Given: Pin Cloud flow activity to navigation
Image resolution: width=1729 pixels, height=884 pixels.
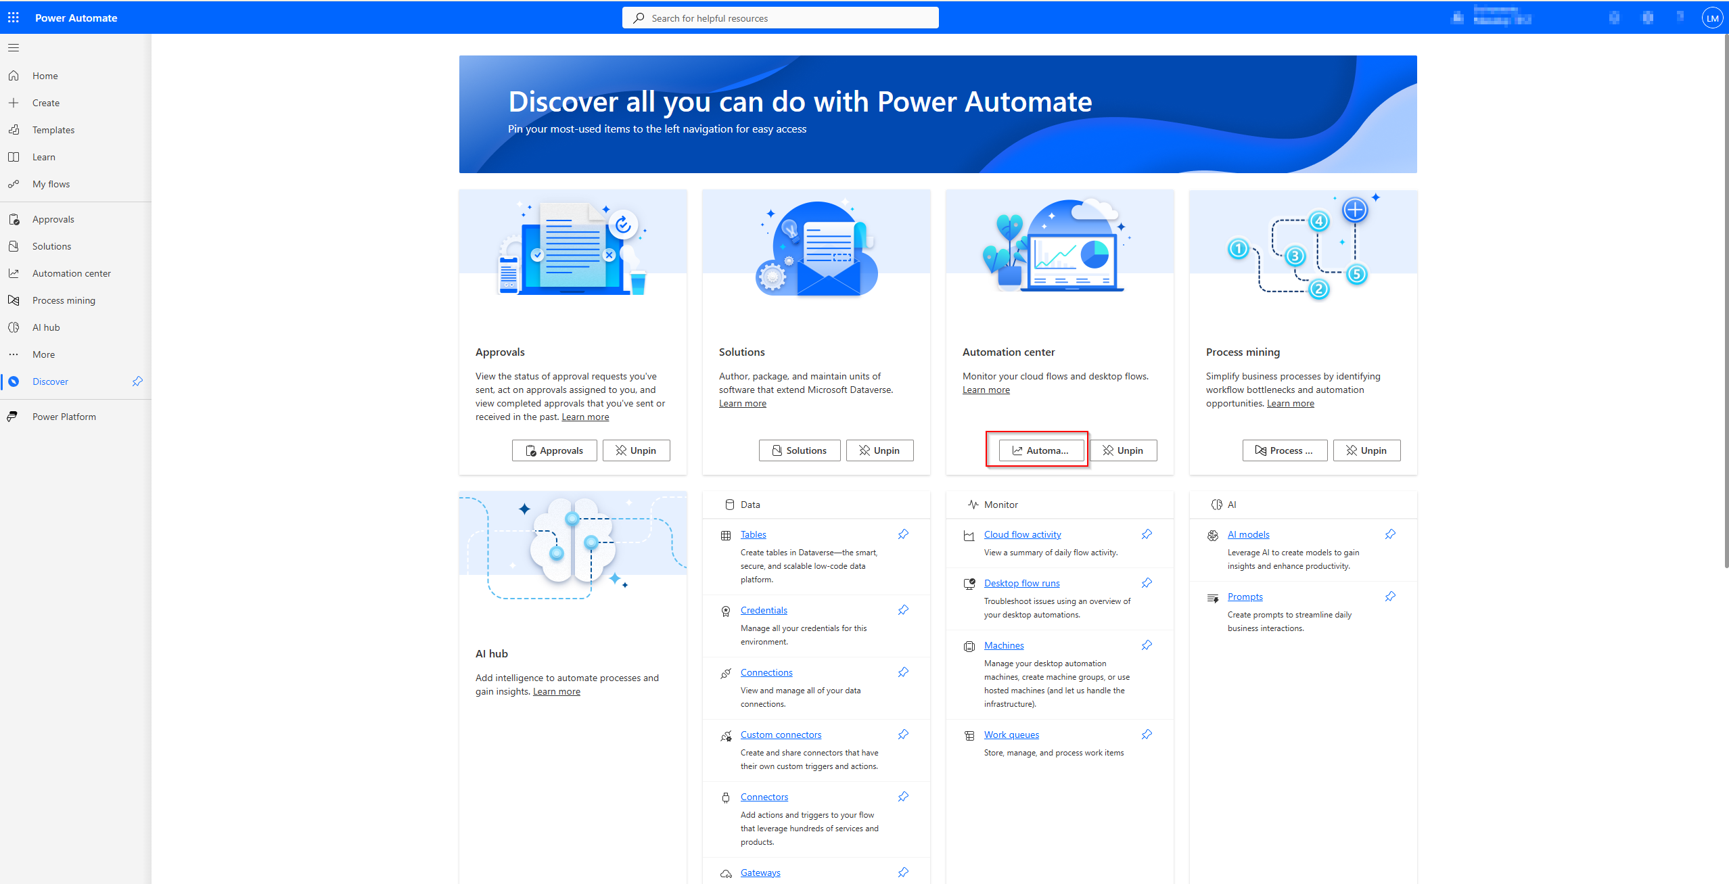Looking at the screenshot, I should coord(1147,534).
